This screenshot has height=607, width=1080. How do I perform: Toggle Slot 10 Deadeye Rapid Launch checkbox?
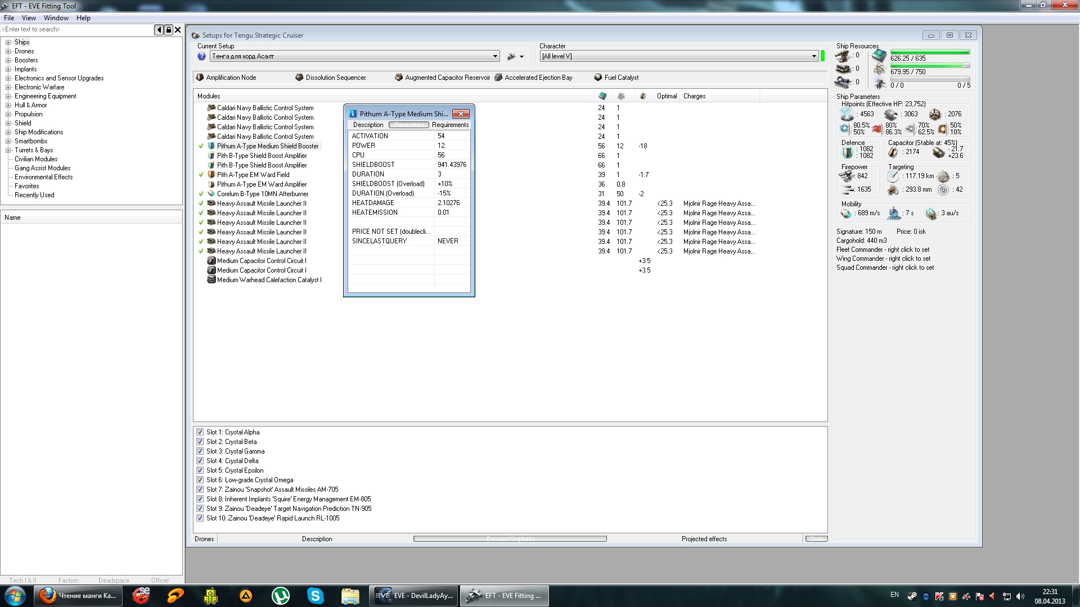[200, 518]
